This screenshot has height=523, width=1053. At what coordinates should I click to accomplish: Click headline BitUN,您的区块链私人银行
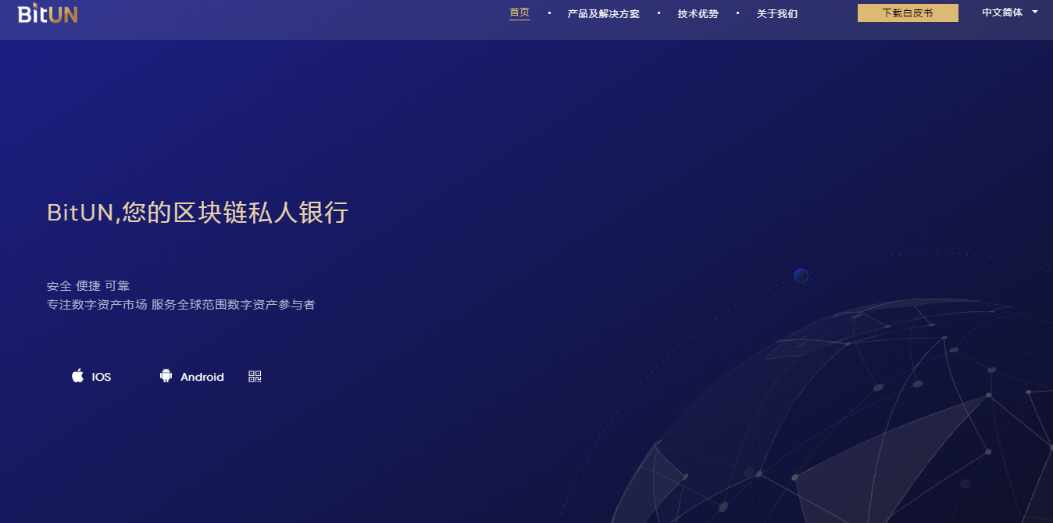click(198, 213)
